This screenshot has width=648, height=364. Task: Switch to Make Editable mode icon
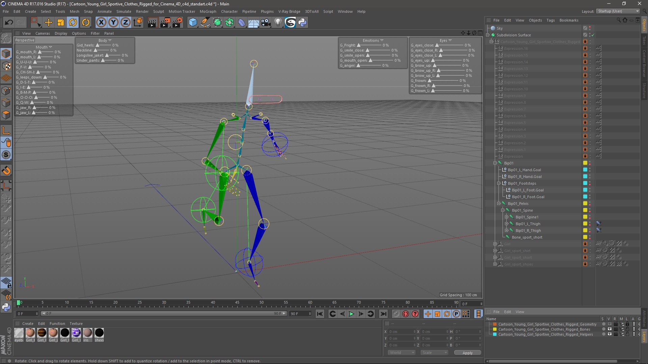pos(6,39)
